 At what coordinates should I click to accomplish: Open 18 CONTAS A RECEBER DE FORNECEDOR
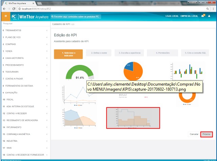25,155
